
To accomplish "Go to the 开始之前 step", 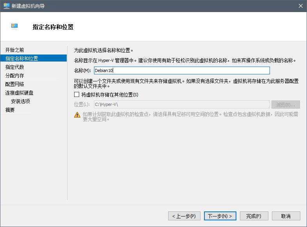I will point(15,50).
